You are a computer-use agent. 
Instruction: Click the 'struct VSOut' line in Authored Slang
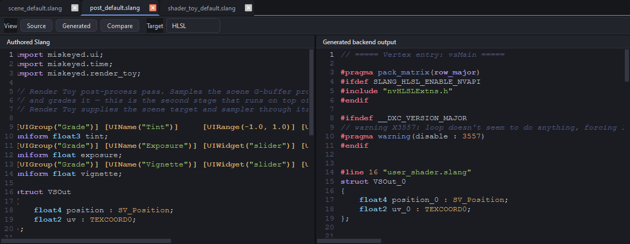44,192
